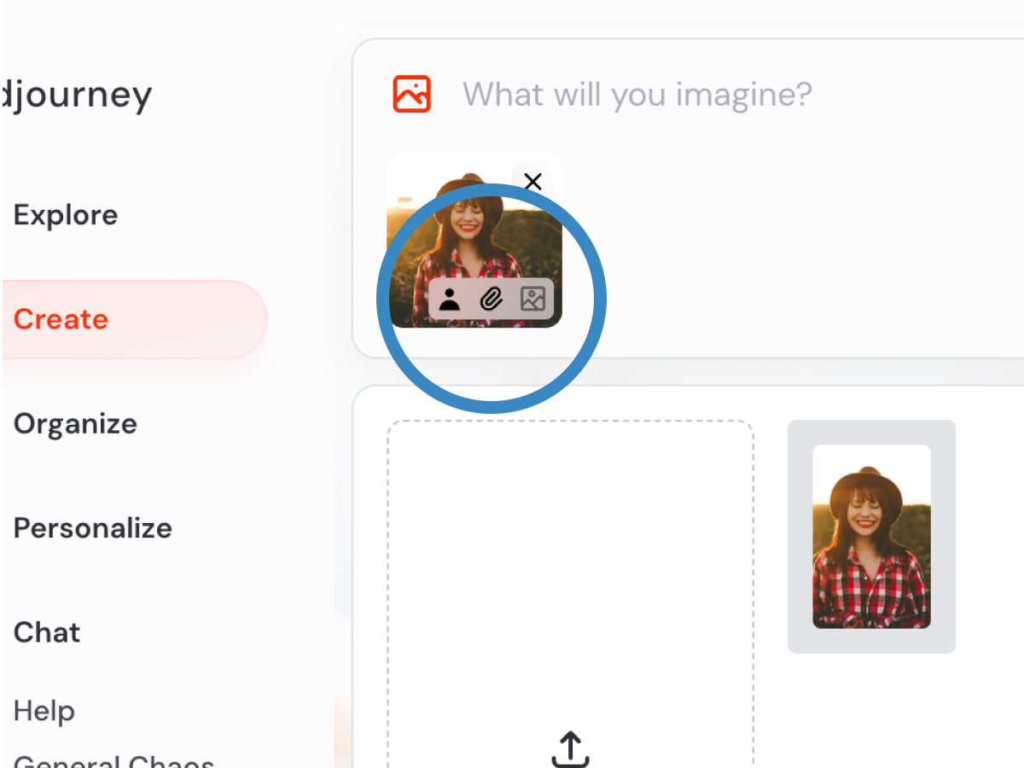Select the person character reference icon

pyautogui.click(x=449, y=299)
